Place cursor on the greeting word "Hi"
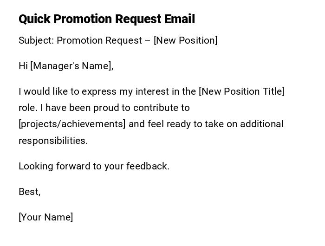Image resolution: width=325 pixels, height=246 pixels. (x=23, y=66)
